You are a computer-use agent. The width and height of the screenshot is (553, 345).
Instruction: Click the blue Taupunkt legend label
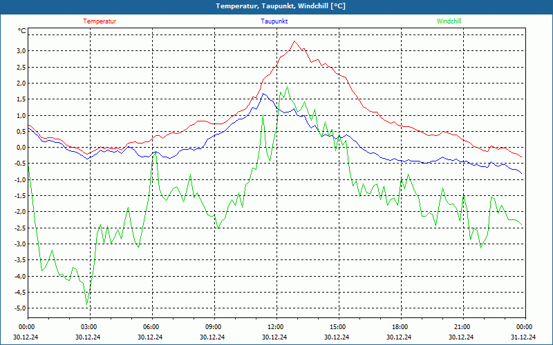274,21
